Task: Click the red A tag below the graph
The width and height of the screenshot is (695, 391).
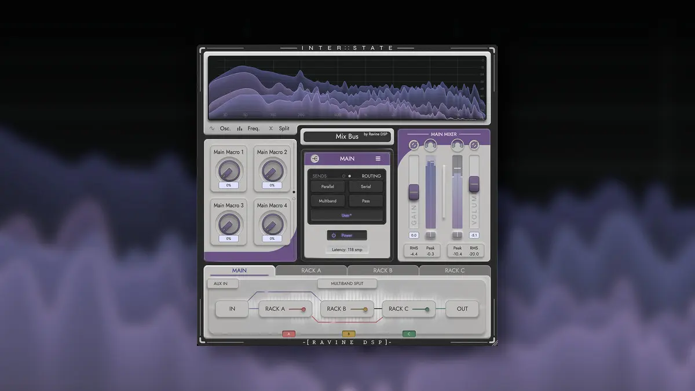Action: [289, 334]
